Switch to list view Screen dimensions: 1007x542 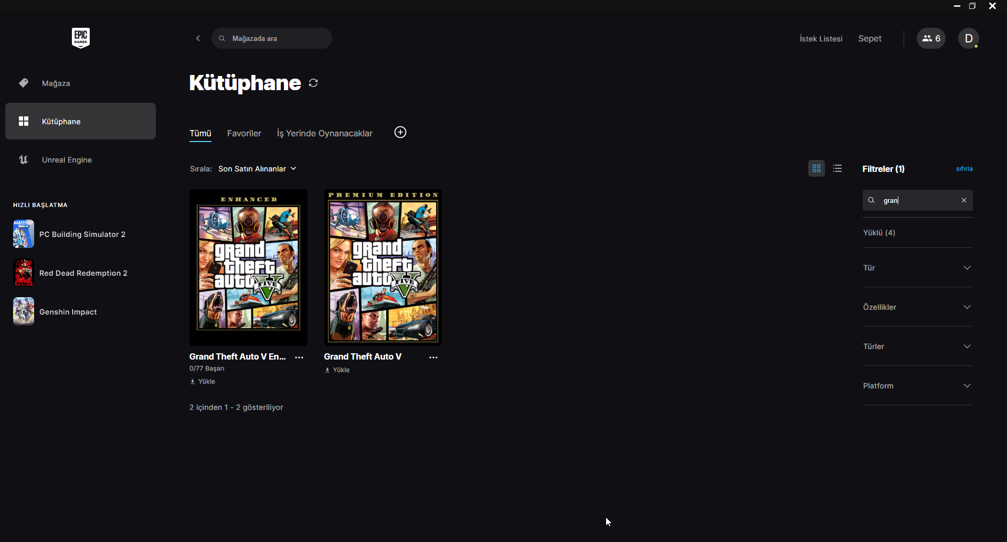[x=838, y=168]
